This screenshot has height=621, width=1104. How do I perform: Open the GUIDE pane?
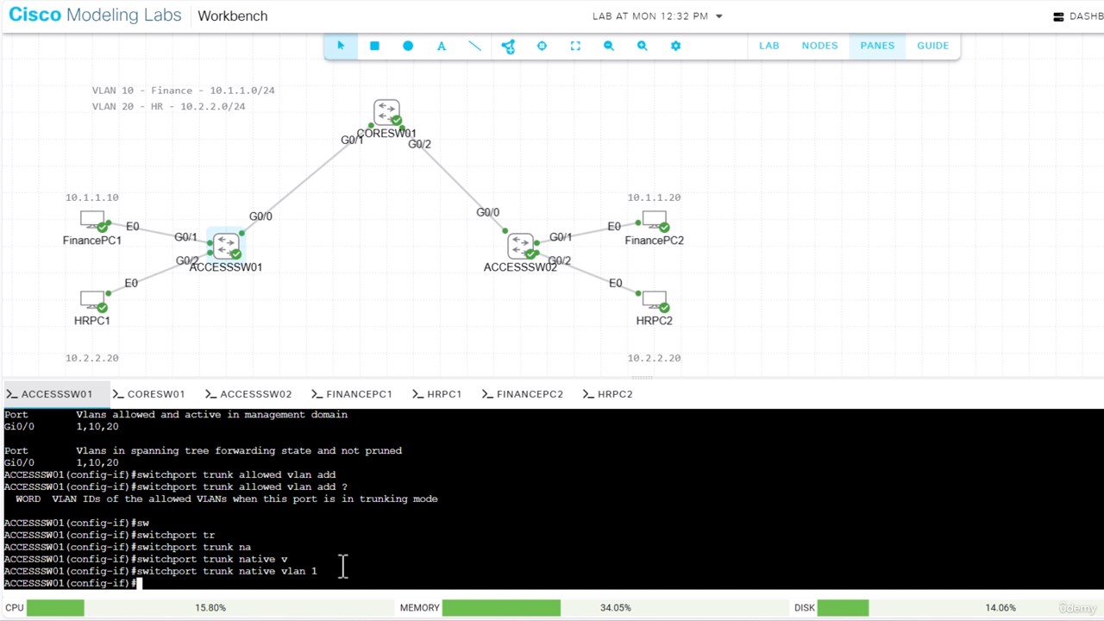tap(932, 46)
